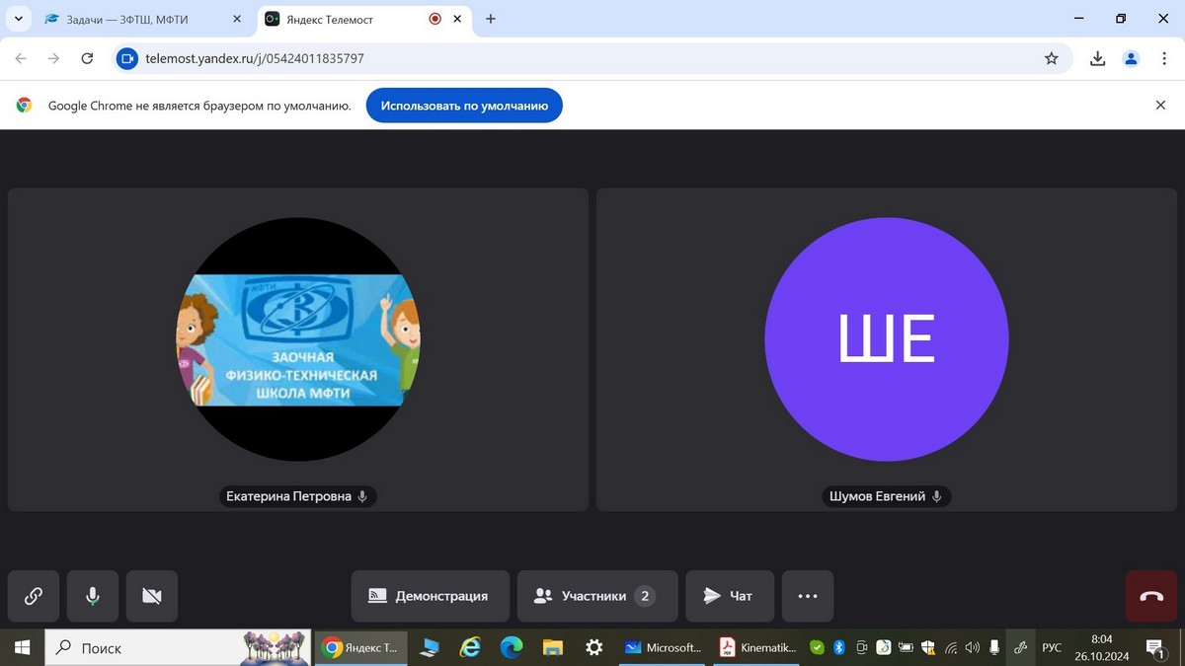1185x666 pixels.
Task: Go forward in browser history
Action: coord(54,58)
